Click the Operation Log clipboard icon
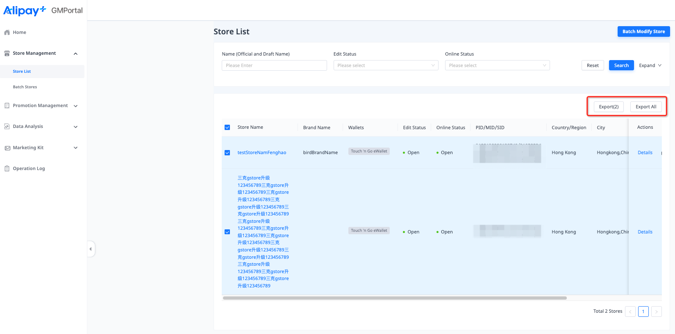 (x=7, y=168)
